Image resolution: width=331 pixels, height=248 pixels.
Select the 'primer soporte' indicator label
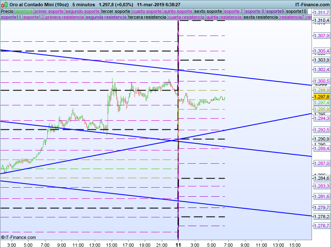pyautogui.click(x=49, y=11)
